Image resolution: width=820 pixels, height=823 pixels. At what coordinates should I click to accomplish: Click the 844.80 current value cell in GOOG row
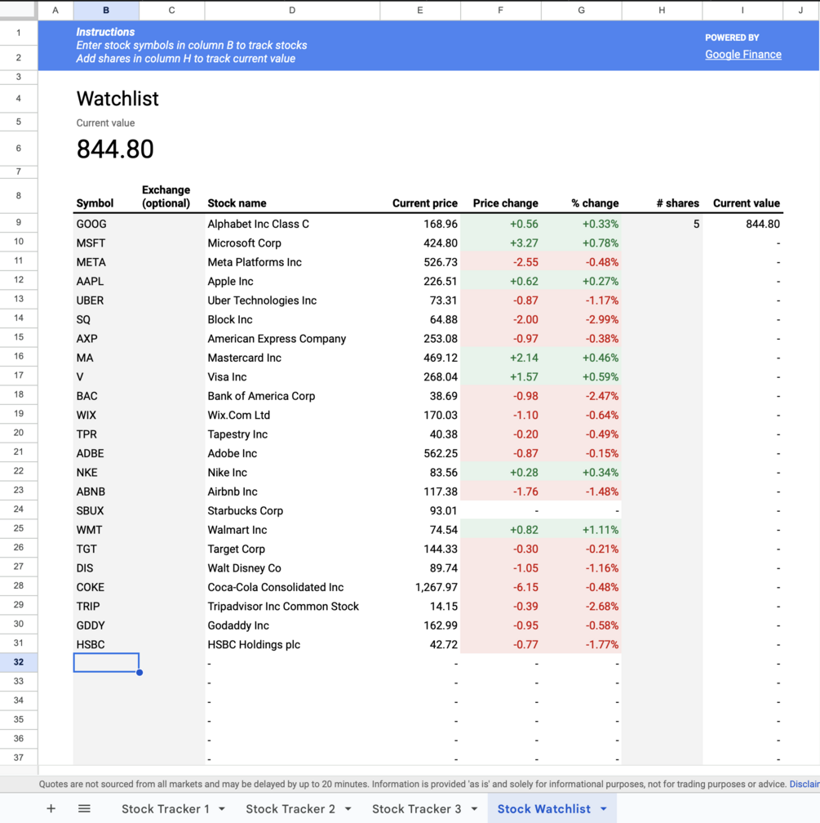coord(742,224)
